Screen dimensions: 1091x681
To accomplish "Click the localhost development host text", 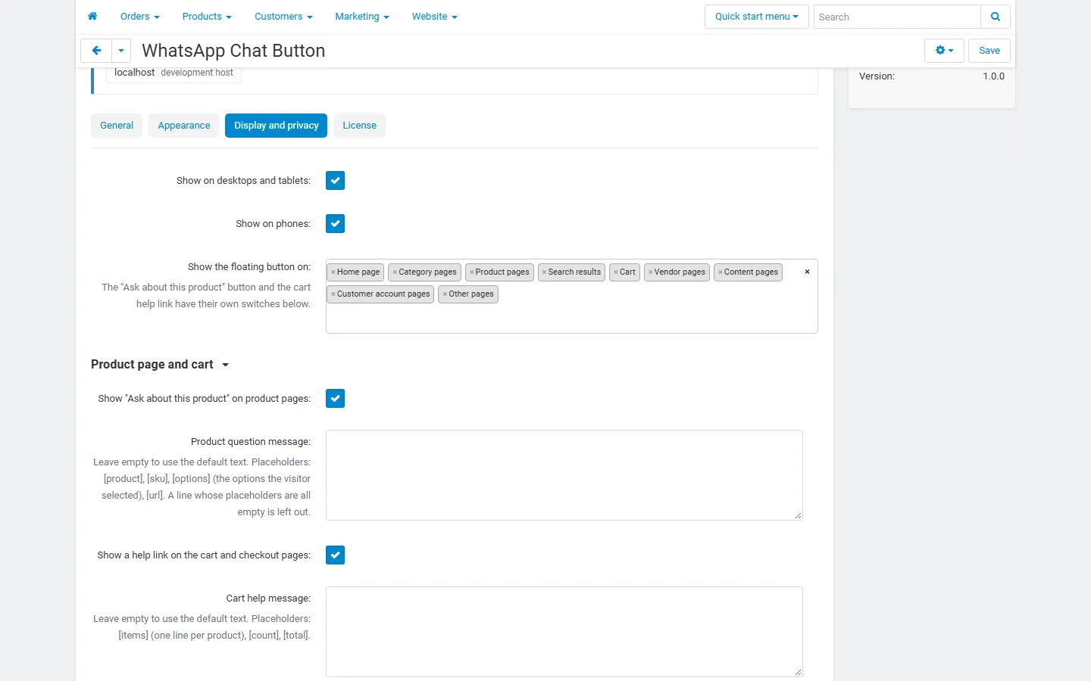I will tap(173, 73).
